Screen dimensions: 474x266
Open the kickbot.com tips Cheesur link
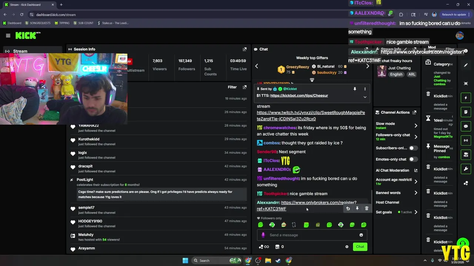tap(299, 96)
